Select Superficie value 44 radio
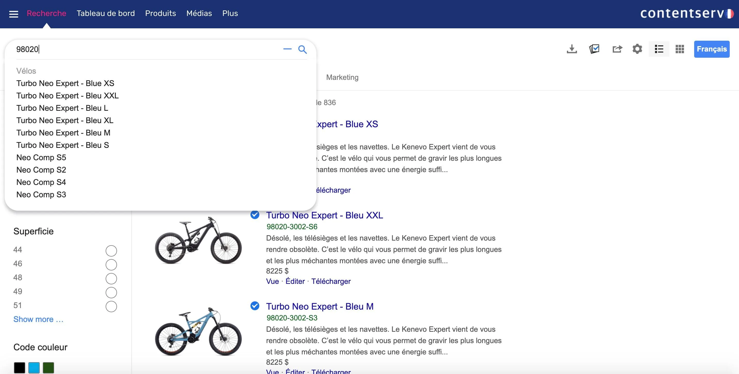 tap(111, 251)
